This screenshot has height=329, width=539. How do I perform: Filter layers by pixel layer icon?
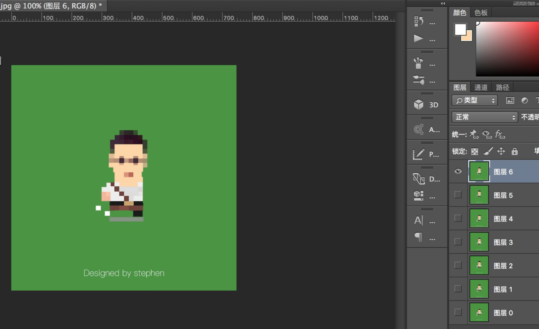[x=510, y=100]
